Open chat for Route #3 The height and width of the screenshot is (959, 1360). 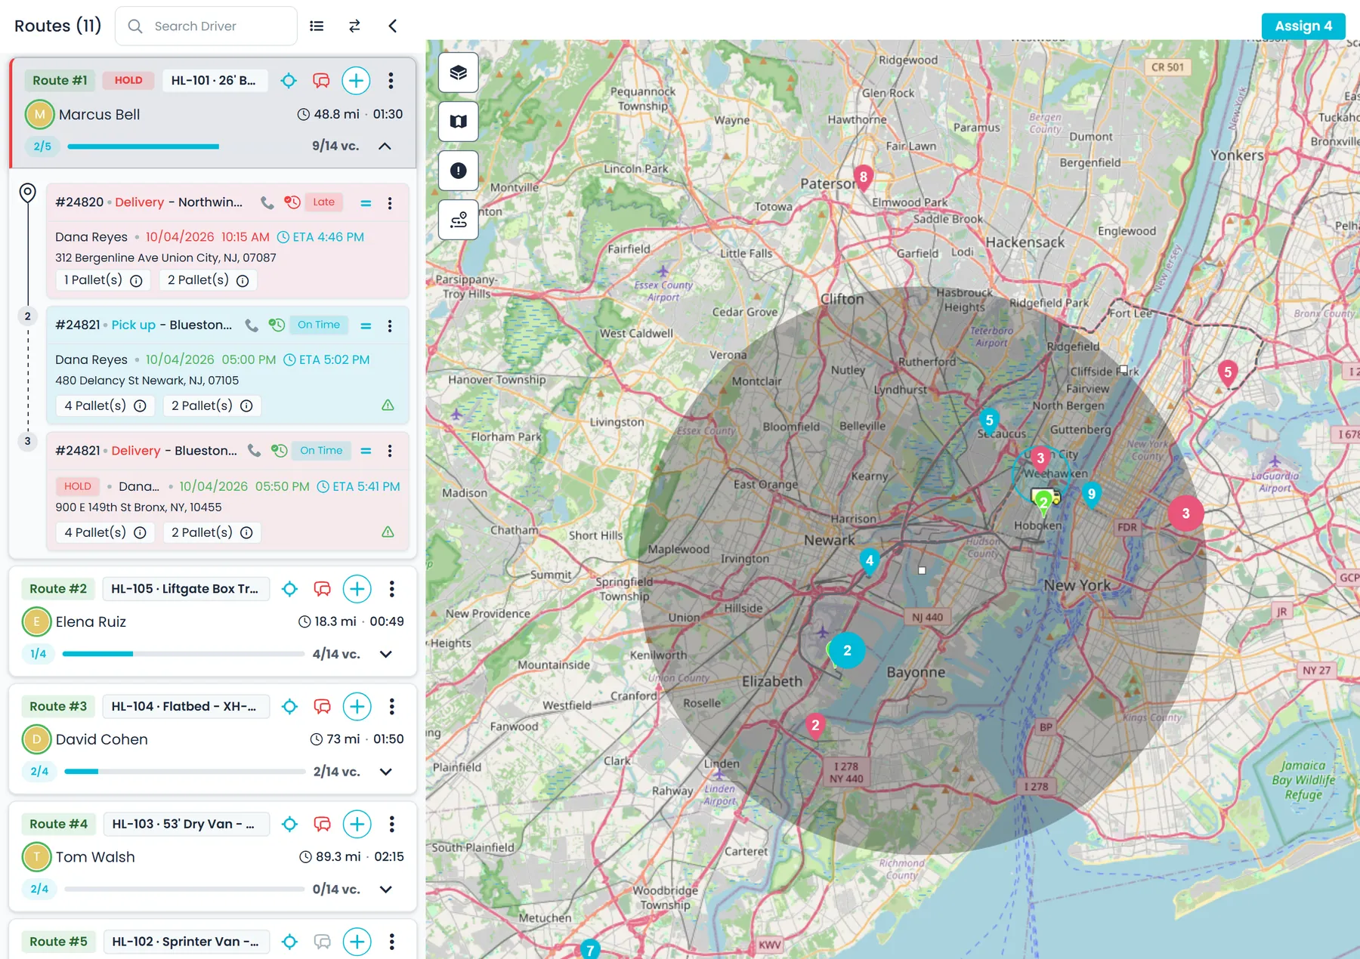(x=323, y=707)
